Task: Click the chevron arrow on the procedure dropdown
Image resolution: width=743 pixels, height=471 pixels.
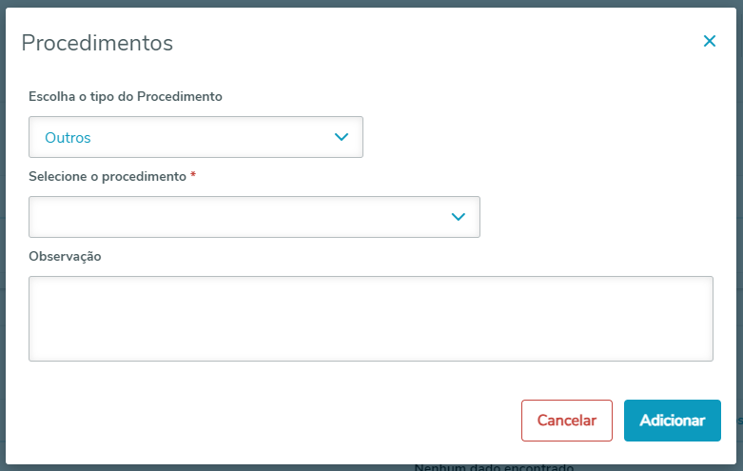Action: 459,217
